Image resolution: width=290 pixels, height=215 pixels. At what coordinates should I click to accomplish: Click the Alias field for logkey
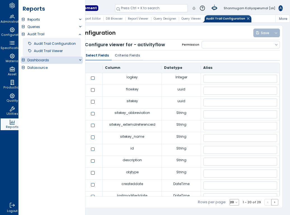pyautogui.click(x=240, y=79)
